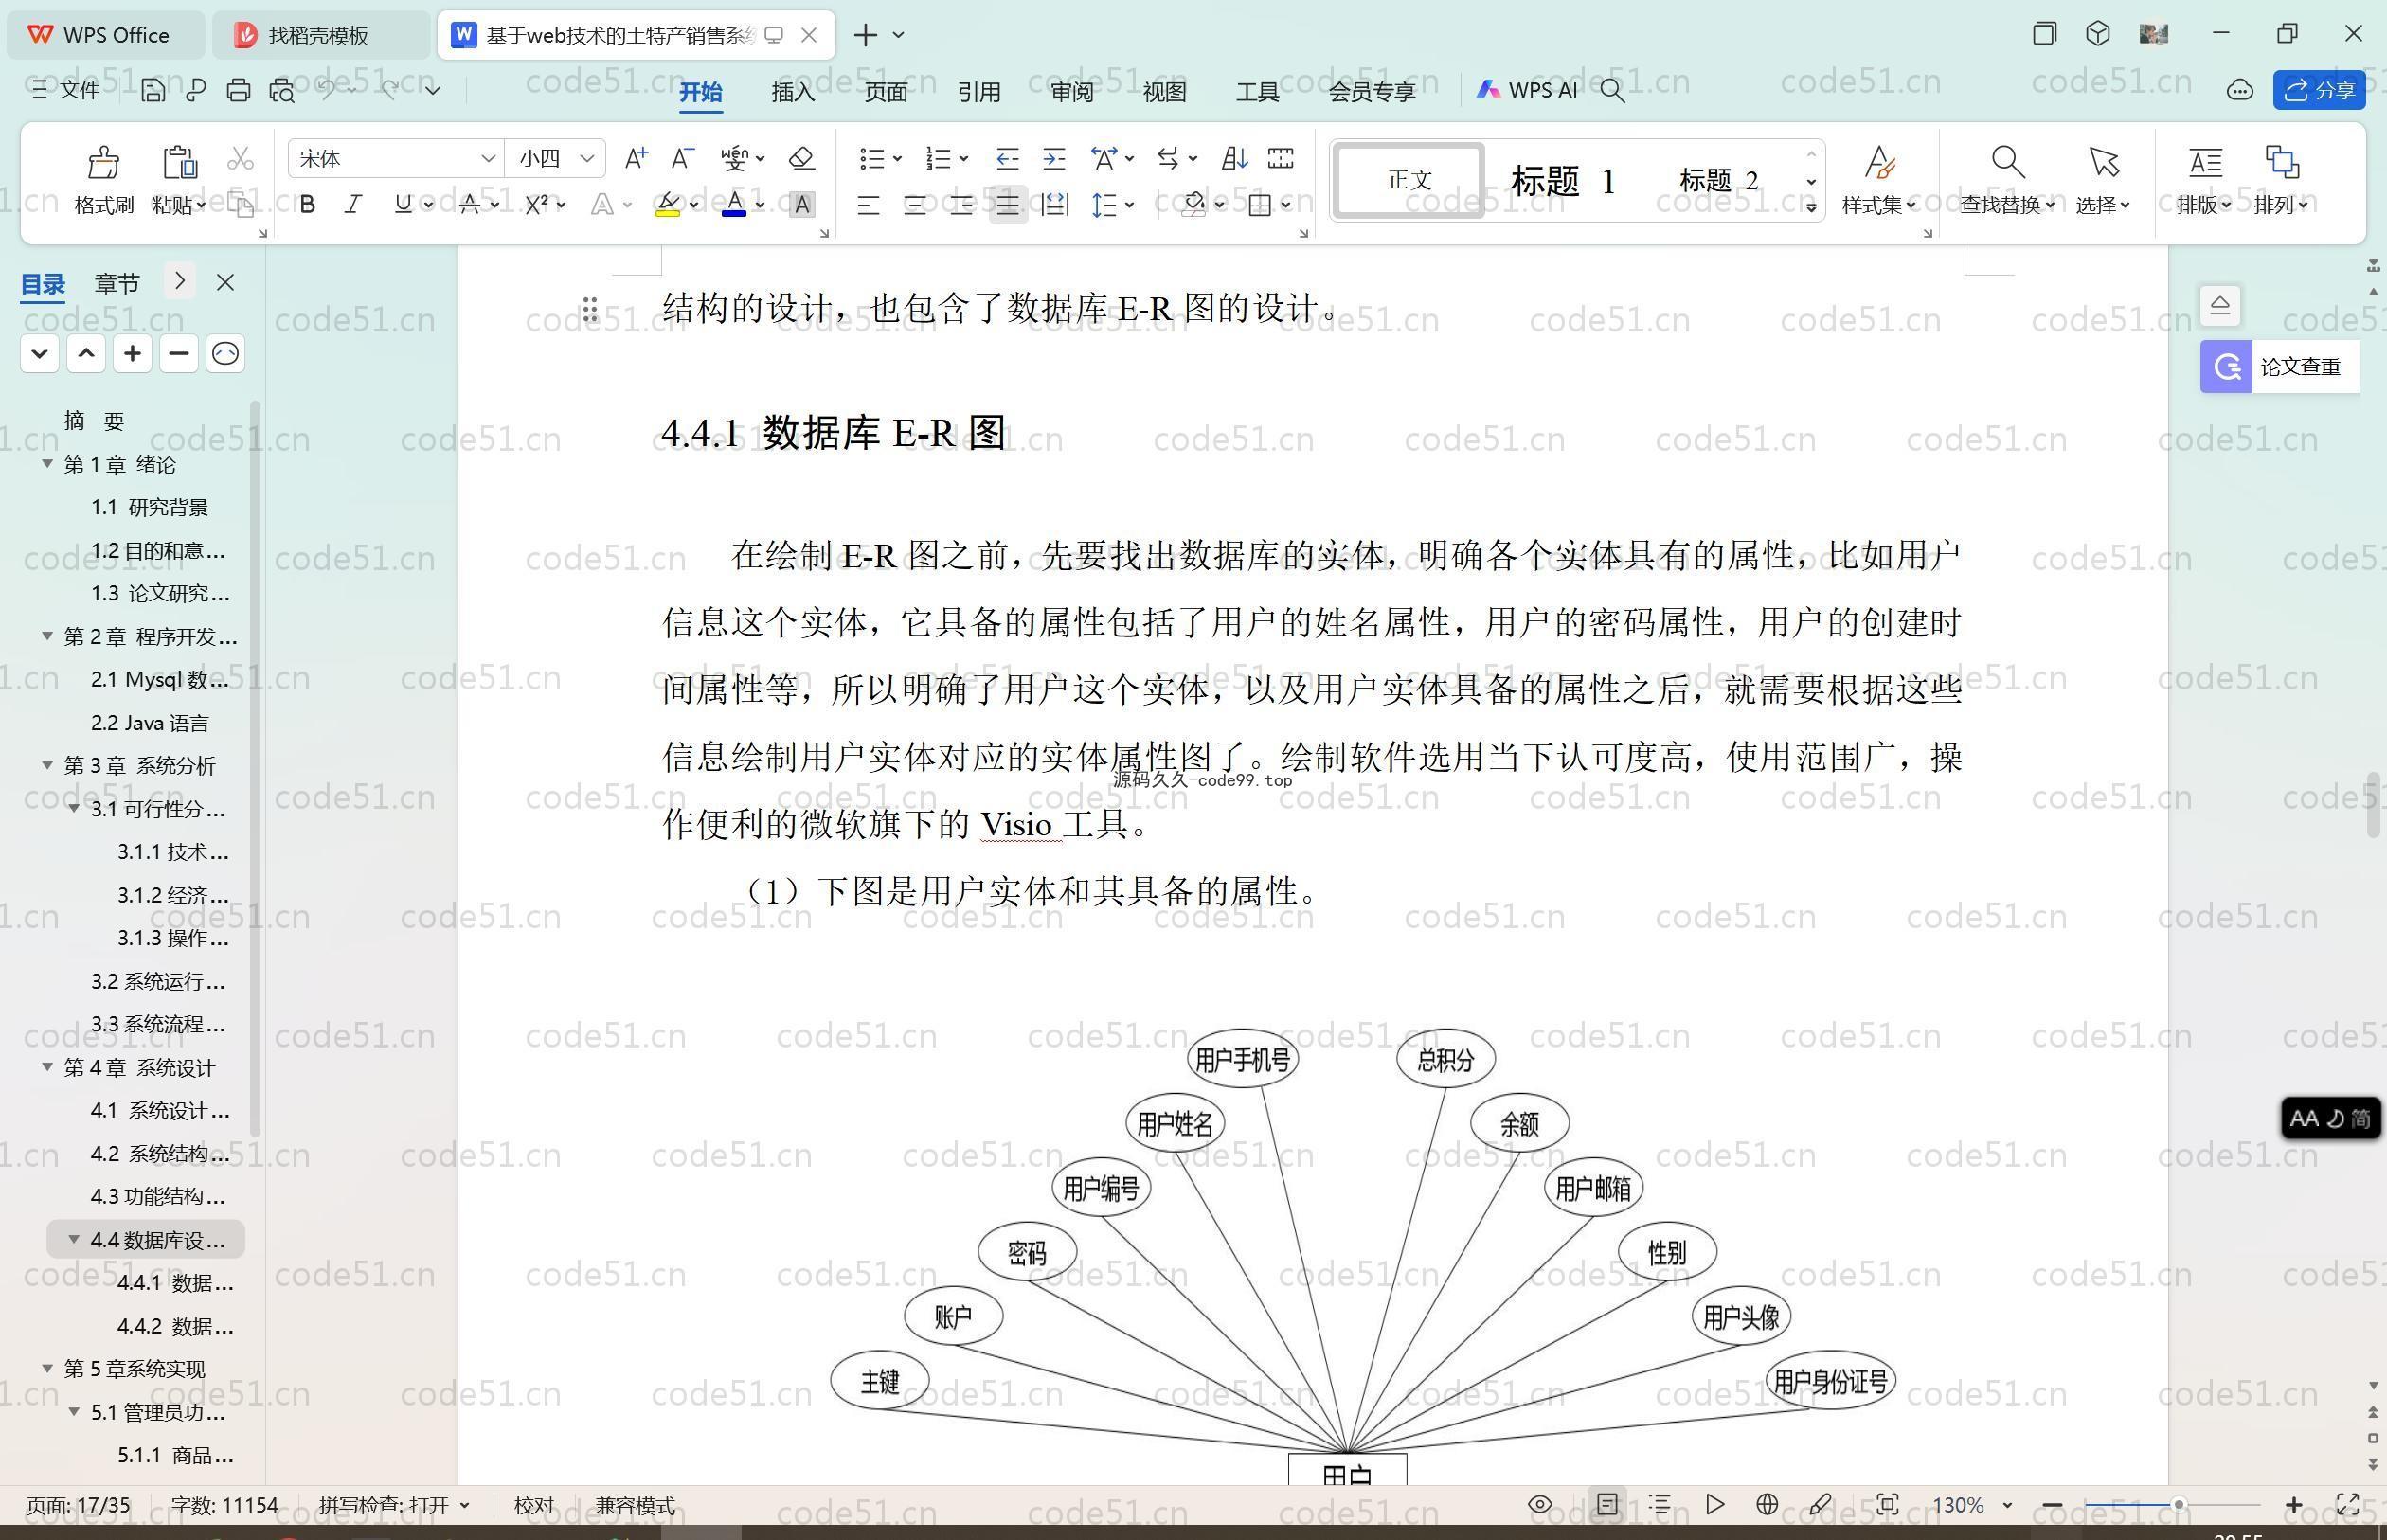
Task: Open the 插入 ribbon tab
Action: pyautogui.click(x=793, y=91)
